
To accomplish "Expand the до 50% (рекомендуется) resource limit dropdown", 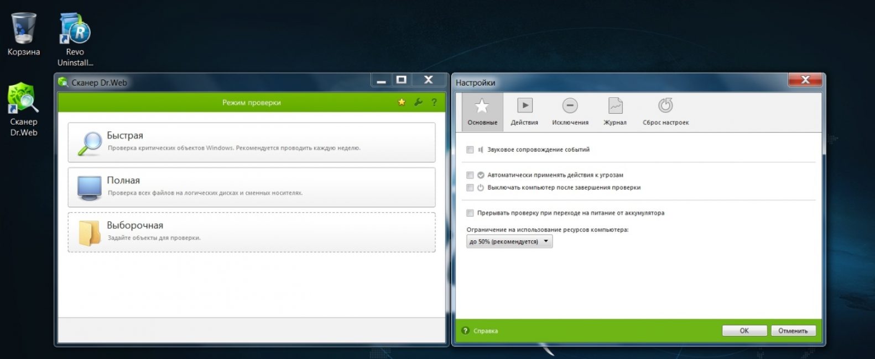I will coord(509,241).
